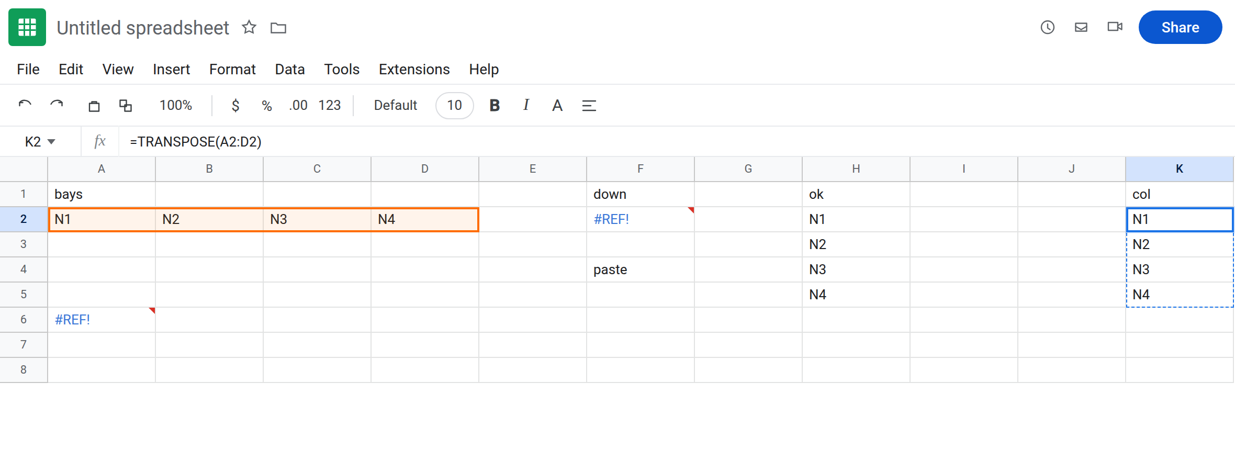Click the Share button
1235x450 pixels.
click(1181, 27)
